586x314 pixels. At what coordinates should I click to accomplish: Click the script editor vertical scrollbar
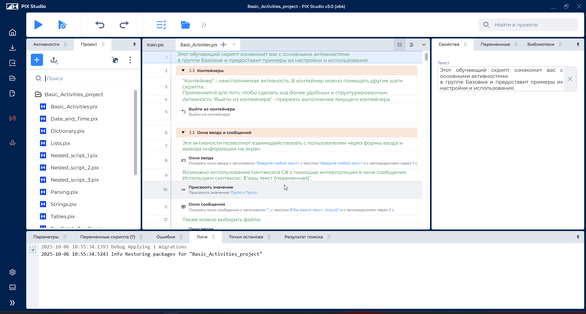tap(426, 57)
